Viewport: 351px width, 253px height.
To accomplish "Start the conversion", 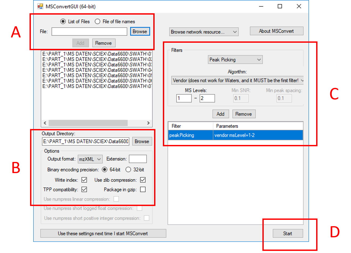I will (288, 234).
